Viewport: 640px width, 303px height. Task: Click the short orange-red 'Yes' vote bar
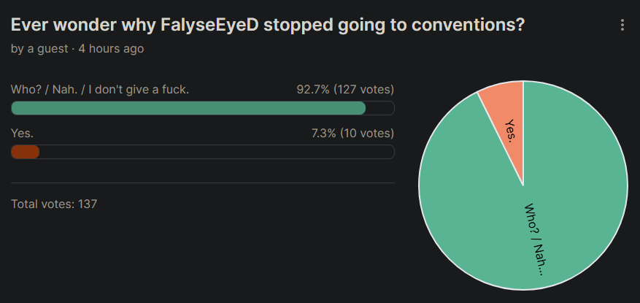point(25,152)
